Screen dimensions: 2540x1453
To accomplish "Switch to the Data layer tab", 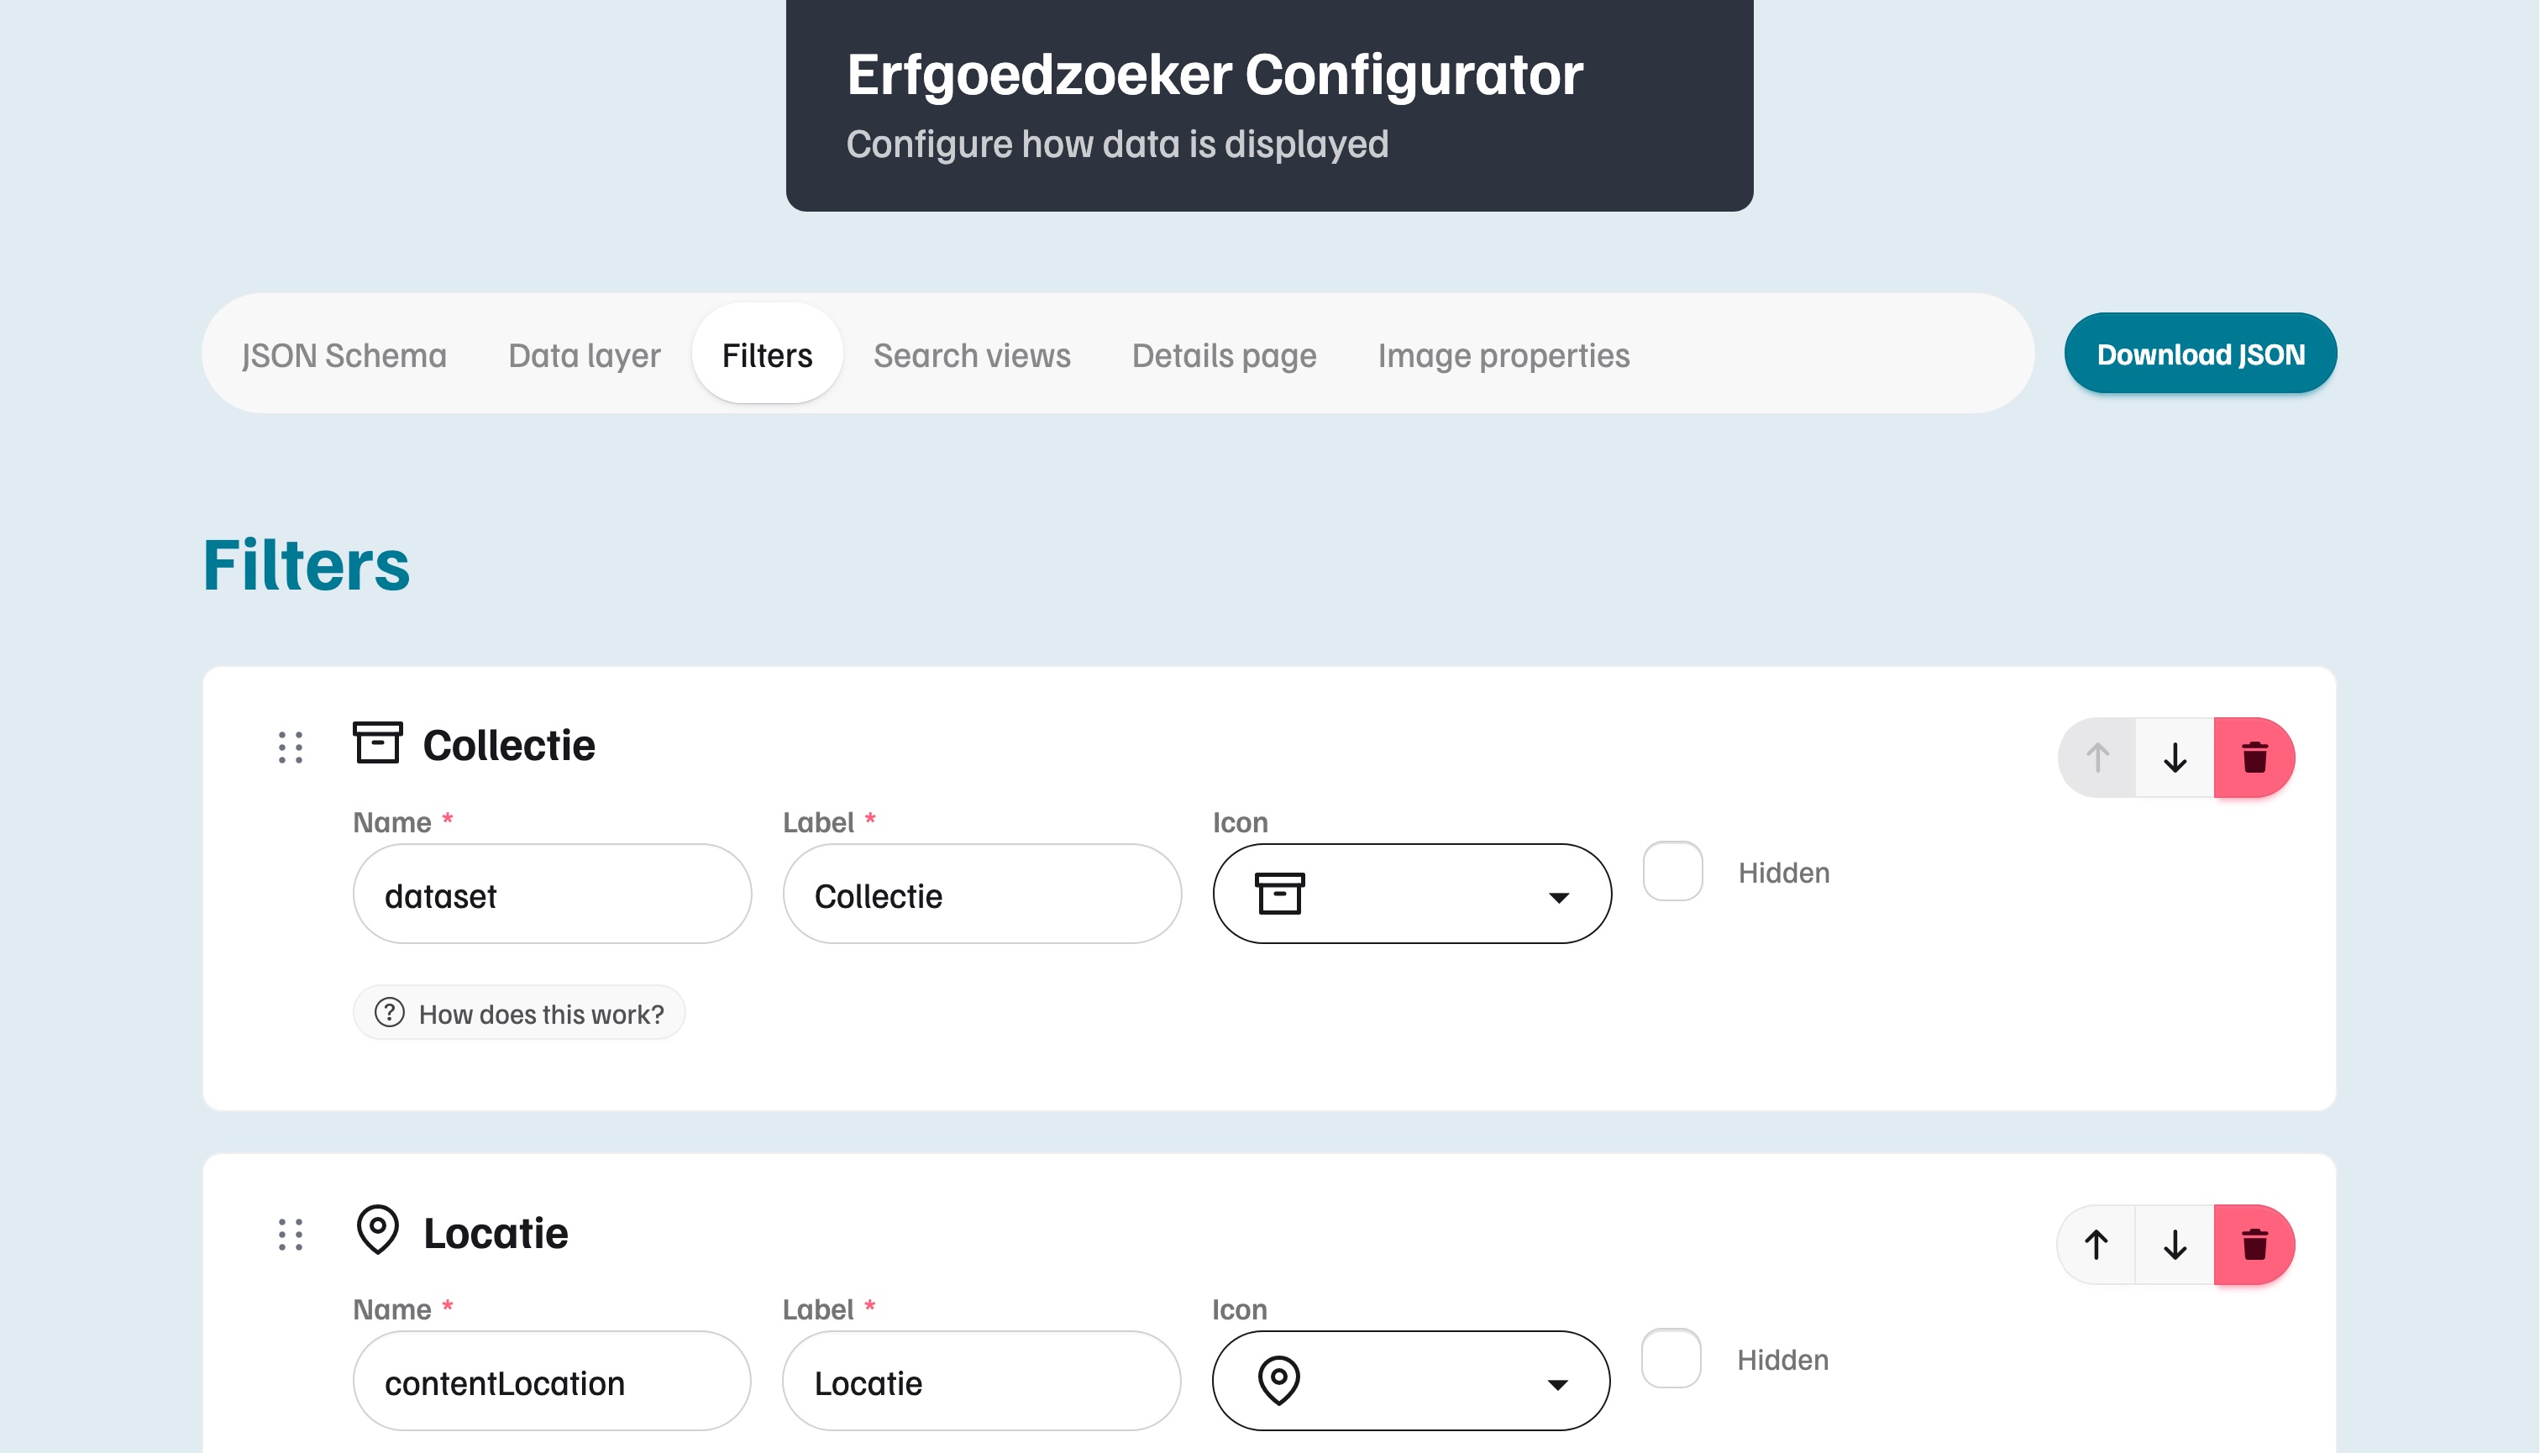I will pyautogui.click(x=585, y=354).
